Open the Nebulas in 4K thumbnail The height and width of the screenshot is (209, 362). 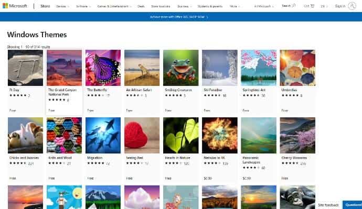[x=219, y=135]
